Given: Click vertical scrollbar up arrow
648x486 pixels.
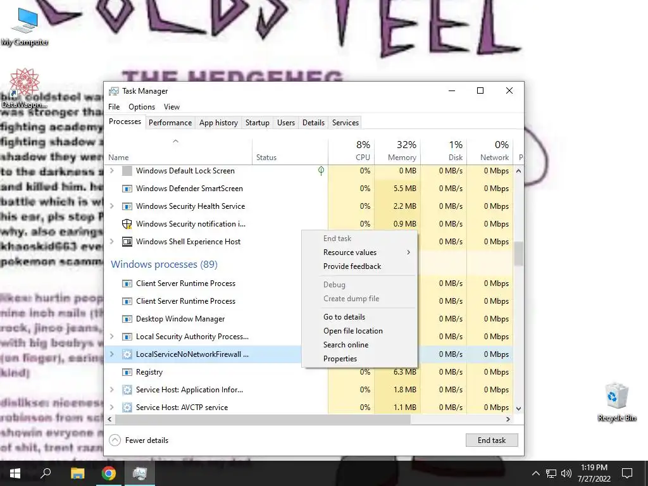Looking at the screenshot, I should (519, 171).
